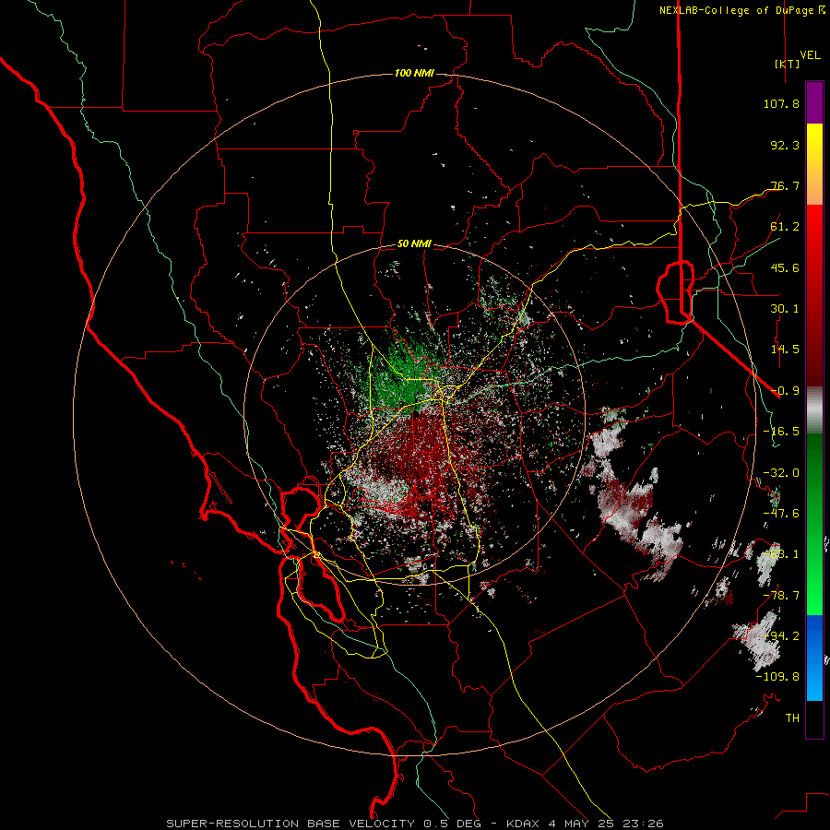Click the 14.5 velocity scale value
The width and height of the screenshot is (830, 830).
[x=785, y=350]
